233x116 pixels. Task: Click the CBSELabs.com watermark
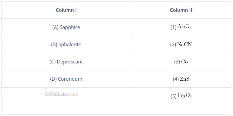[62, 94]
